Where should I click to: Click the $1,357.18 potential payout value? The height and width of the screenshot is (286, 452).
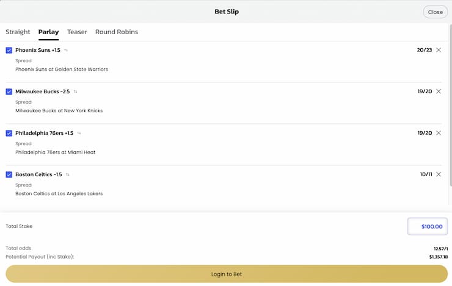(x=439, y=257)
